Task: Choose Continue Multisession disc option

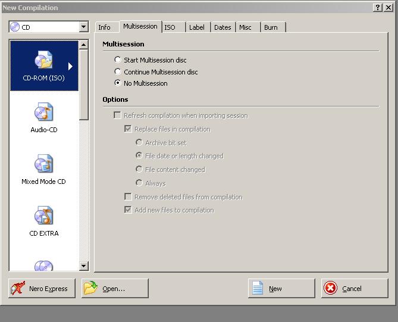Action: click(118, 72)
